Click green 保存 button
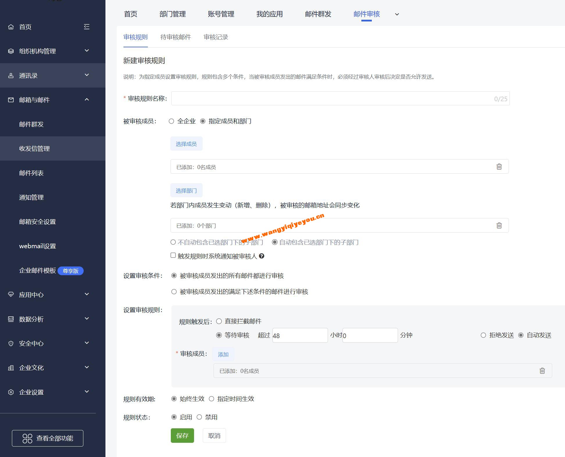The image size is (565, 457). click(x=182, y=436)
